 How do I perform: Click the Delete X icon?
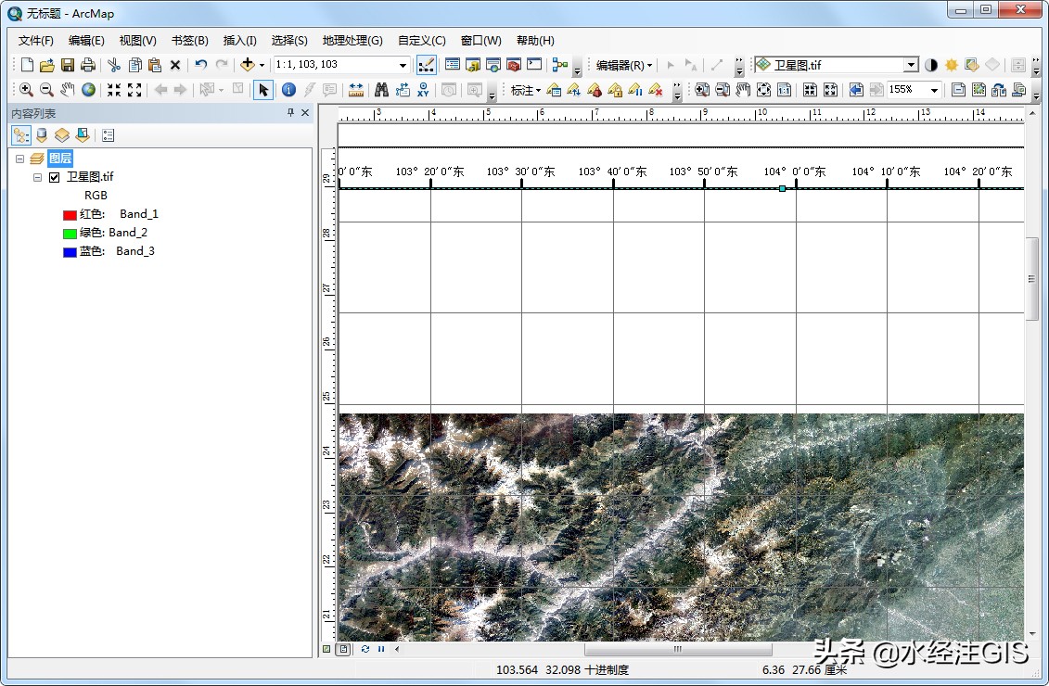tap(175, 65)
